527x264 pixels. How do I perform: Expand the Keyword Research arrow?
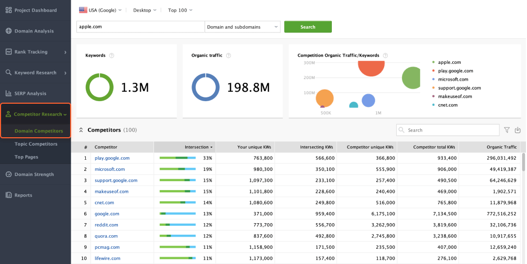65,73
